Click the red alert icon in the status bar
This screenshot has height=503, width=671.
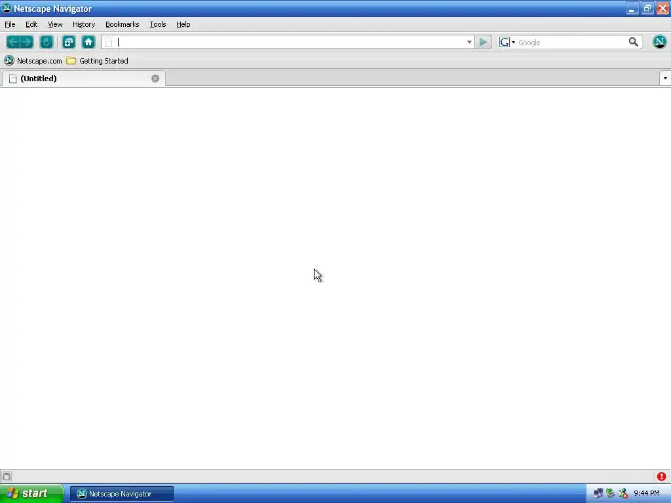click(x=662, y=477)
